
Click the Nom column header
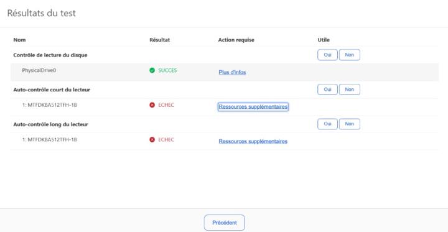[x=19, y=40]
